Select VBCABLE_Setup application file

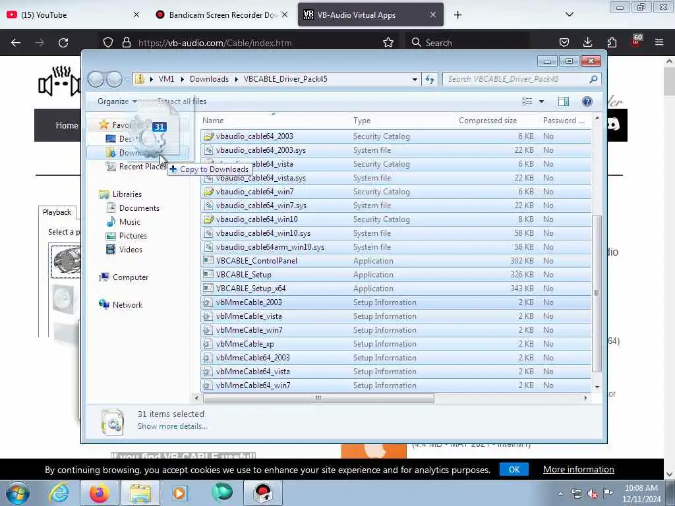point(396,275)
